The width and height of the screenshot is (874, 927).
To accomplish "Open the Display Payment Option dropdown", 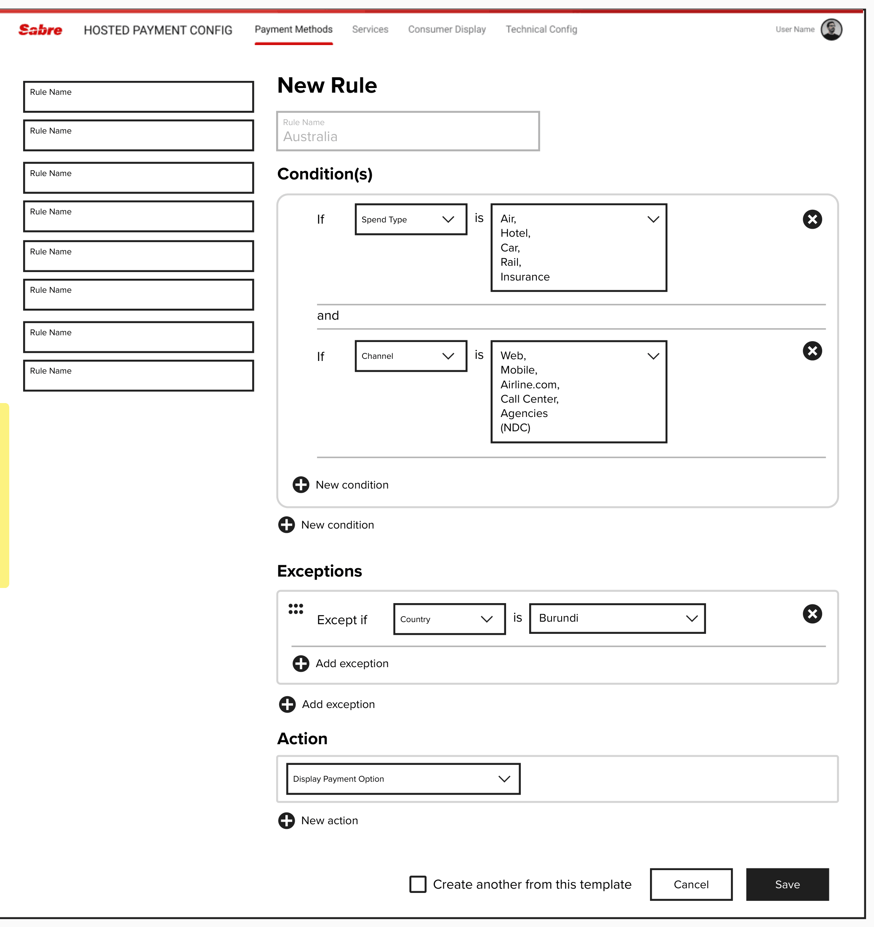I will pyautogui.click(x=403, y=779).
